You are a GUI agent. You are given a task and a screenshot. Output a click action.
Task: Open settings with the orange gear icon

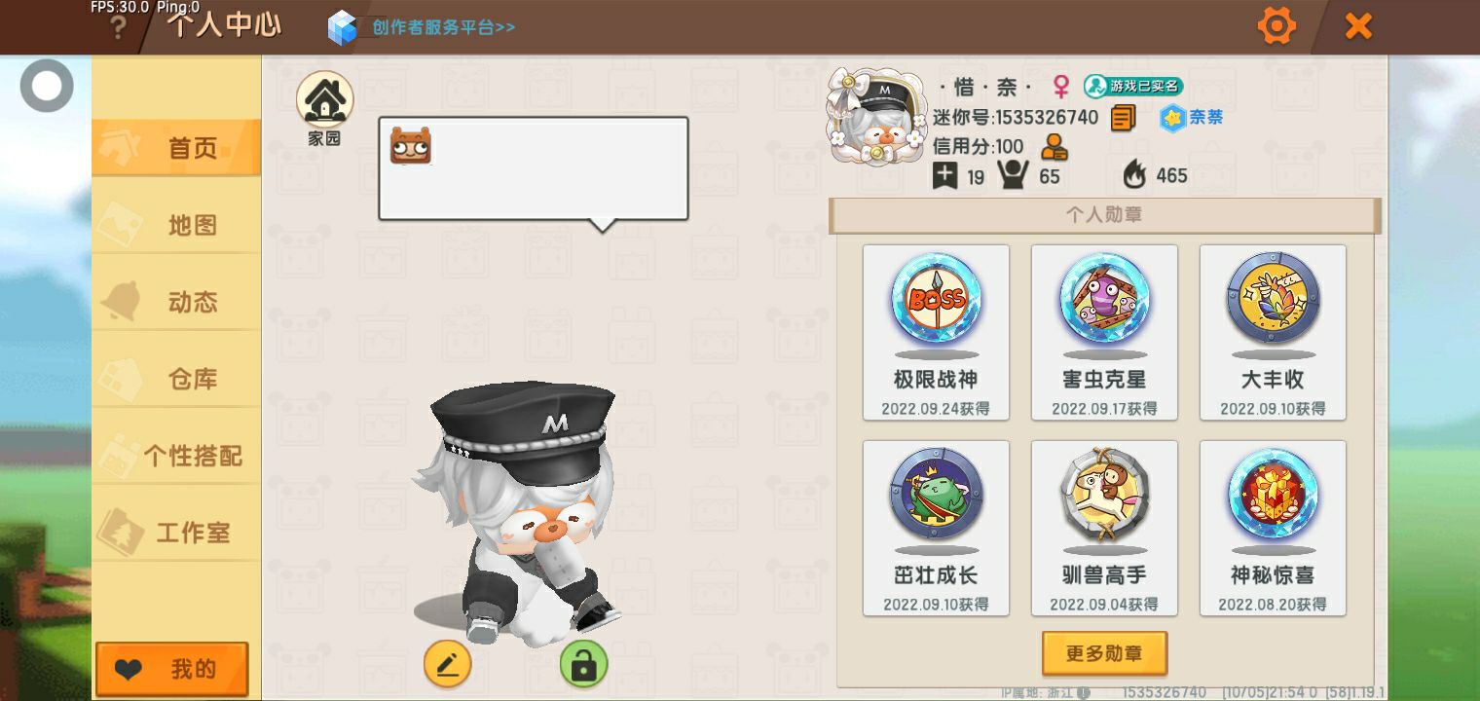coord(1276,25)
